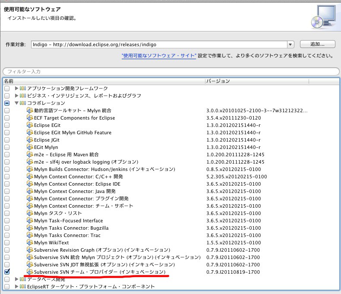Viewport: 341px width, 294px height.
Task: Click feature icon beside Eclipse EGit
Action: coord(30,125)
